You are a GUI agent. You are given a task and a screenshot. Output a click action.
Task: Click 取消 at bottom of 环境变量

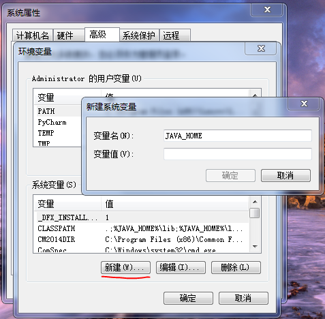(243, 298)
